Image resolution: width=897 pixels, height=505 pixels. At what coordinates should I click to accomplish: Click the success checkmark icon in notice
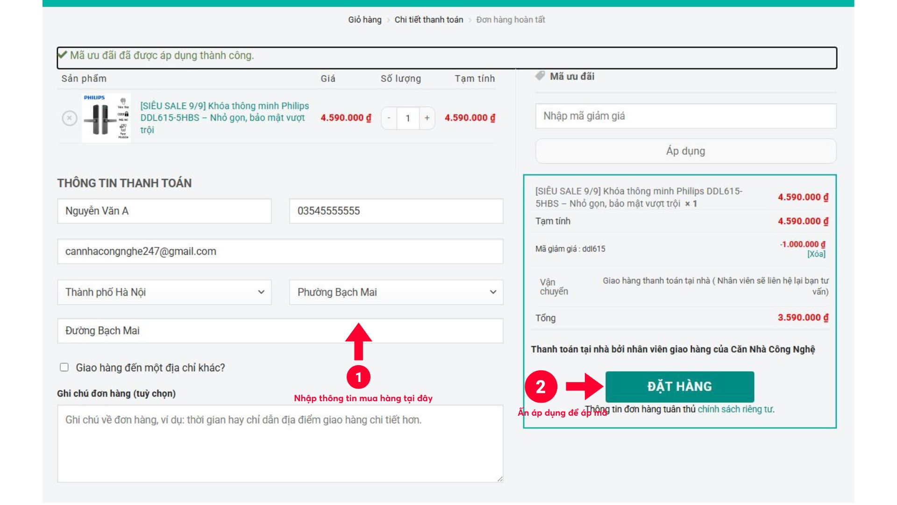[x=63, y=55]
